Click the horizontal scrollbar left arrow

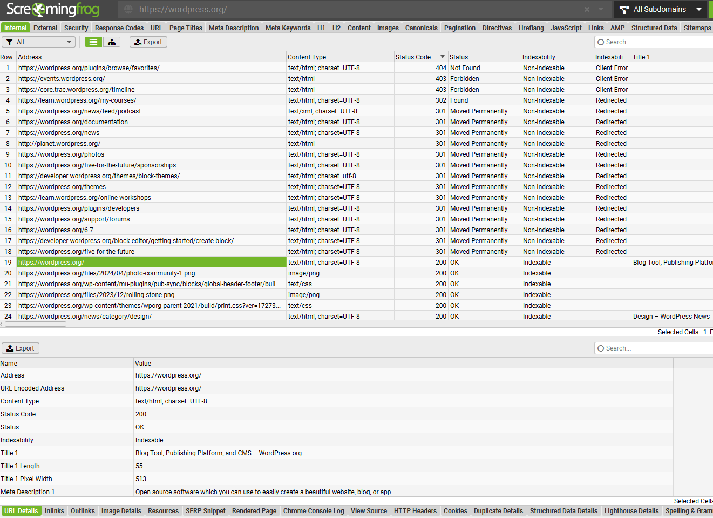pyautogui.click(x=2, y=325)
